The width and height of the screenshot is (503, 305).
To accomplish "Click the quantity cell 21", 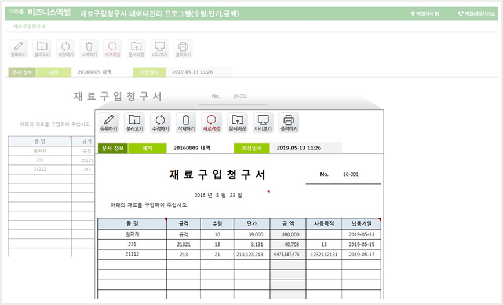I will pyautogui.click(x=217, y=254).
